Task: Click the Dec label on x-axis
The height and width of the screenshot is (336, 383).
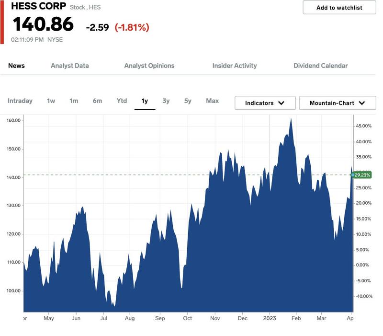Action: click(x=243, y=318)
